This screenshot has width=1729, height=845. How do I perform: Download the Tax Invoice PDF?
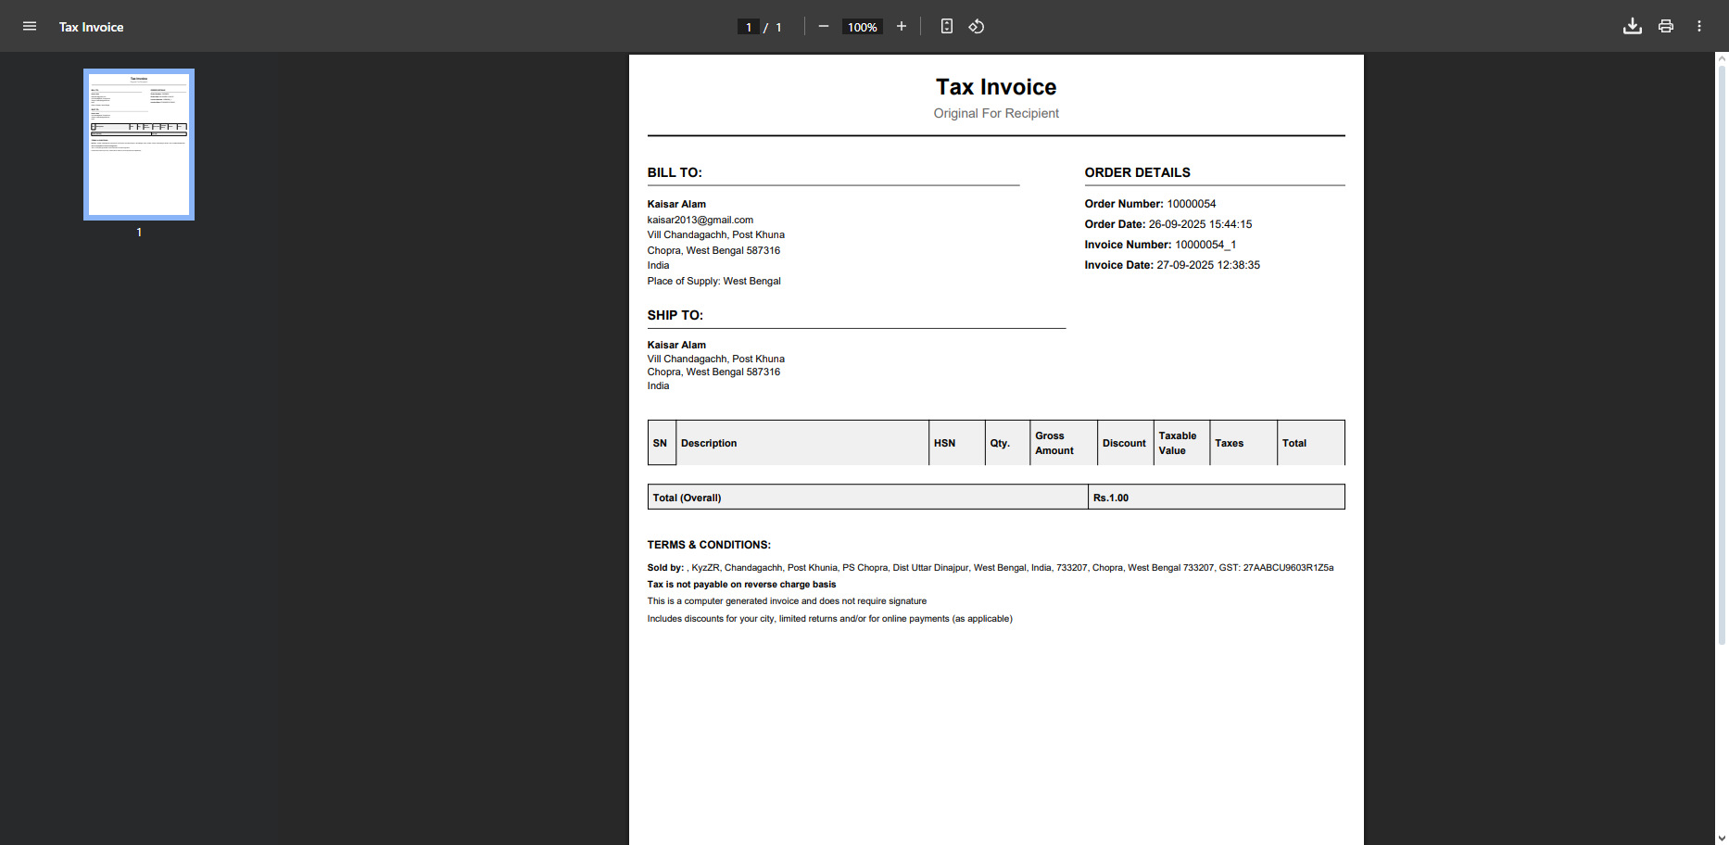pos(1632,27)
